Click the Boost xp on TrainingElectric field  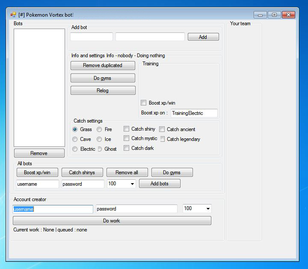(194, 113)
